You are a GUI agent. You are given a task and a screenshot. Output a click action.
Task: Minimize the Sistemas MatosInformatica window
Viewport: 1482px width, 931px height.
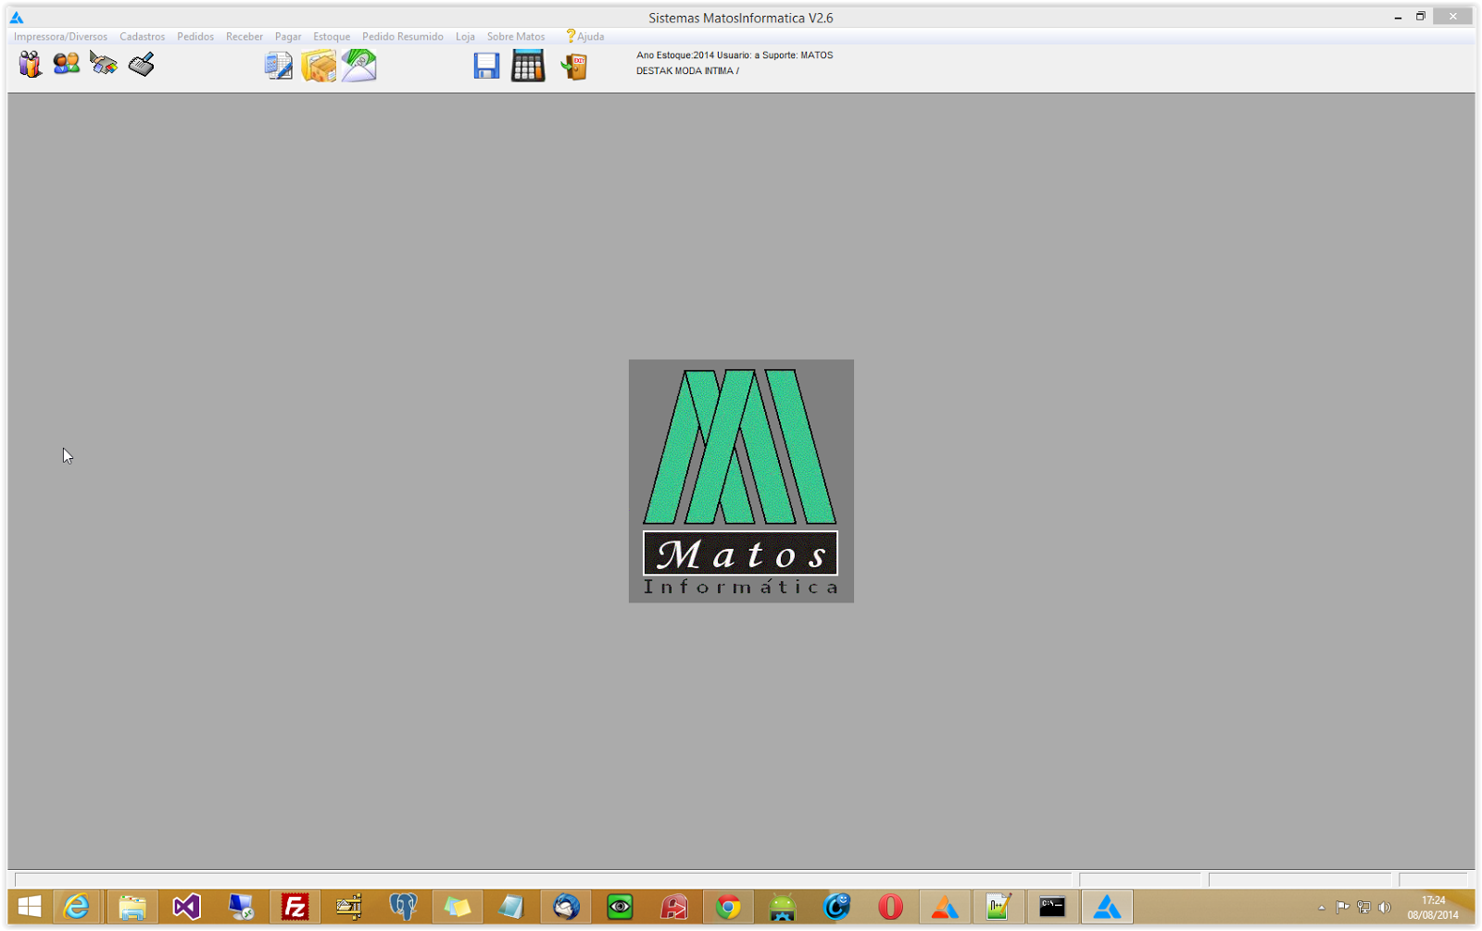pos(1398,17)
